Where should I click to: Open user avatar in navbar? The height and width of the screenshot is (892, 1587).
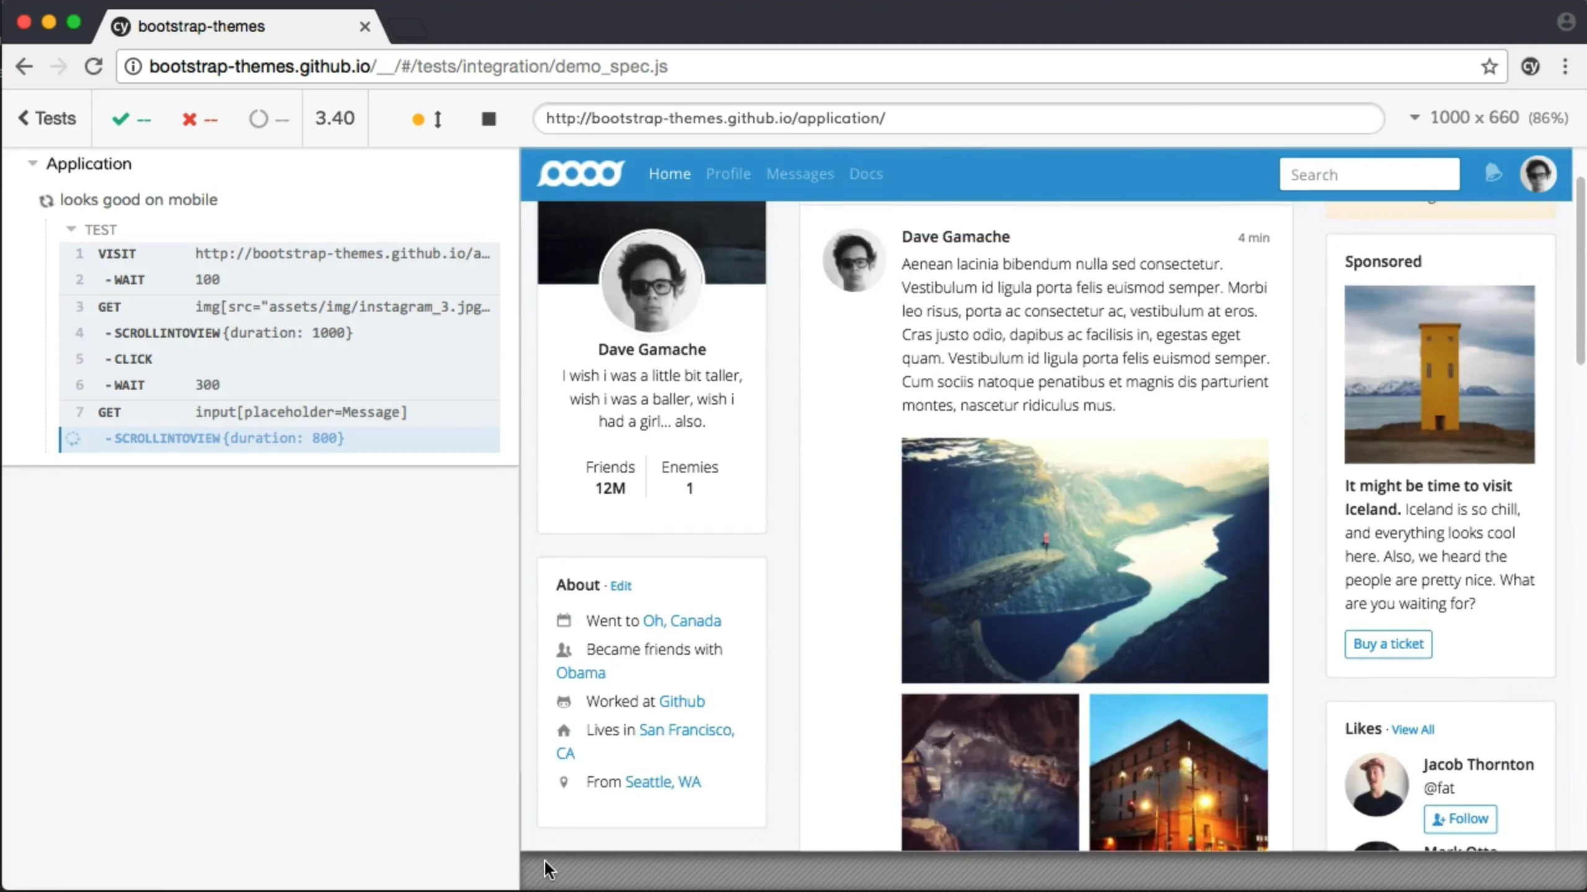point(1537,174)
